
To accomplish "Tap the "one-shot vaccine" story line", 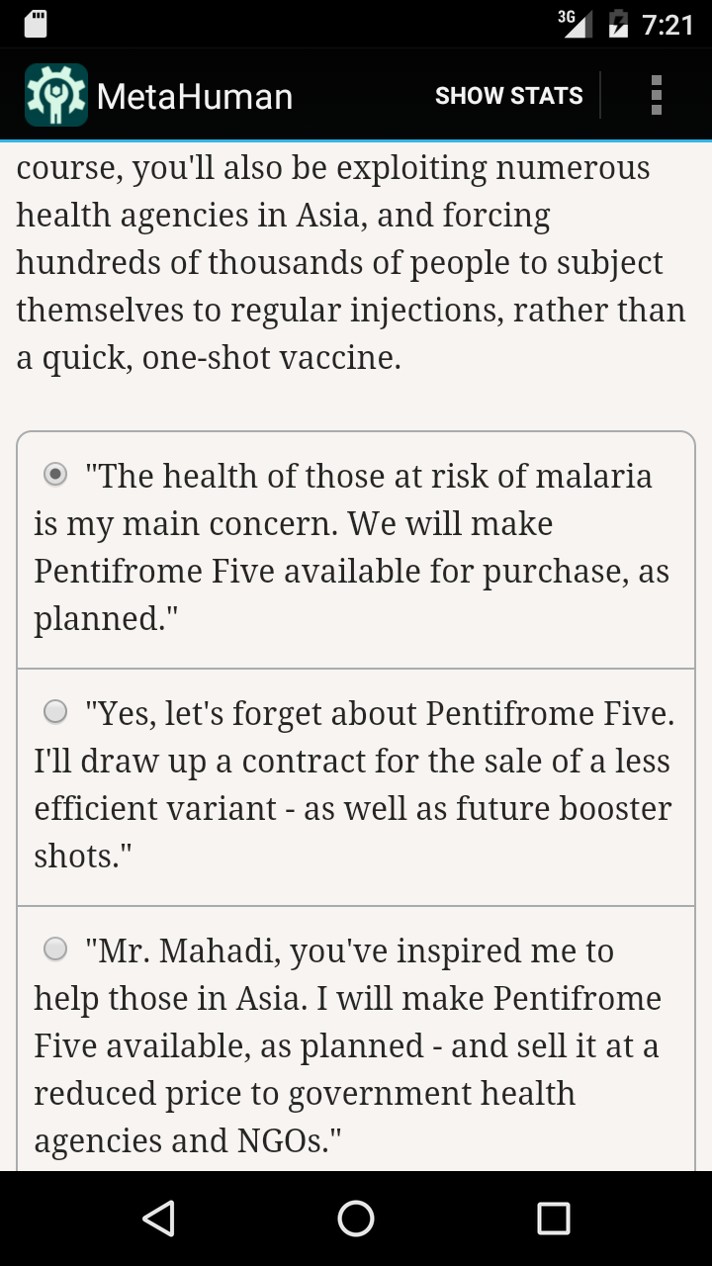I will [x=209, y=357].
